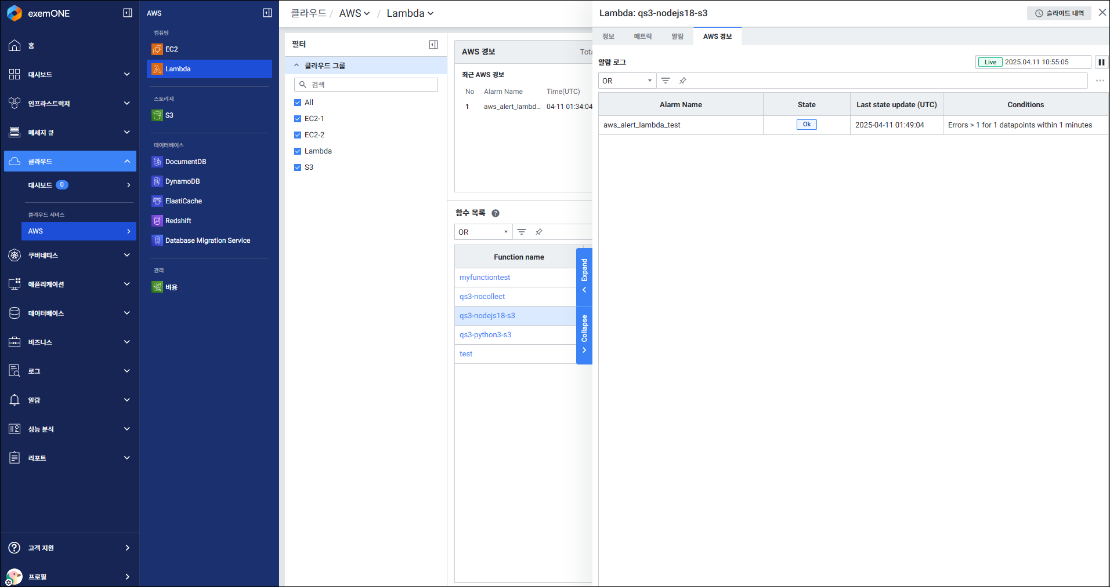Uncheck the All checkbox
This screenshot has height=587, width=1110.
(298, 103)
